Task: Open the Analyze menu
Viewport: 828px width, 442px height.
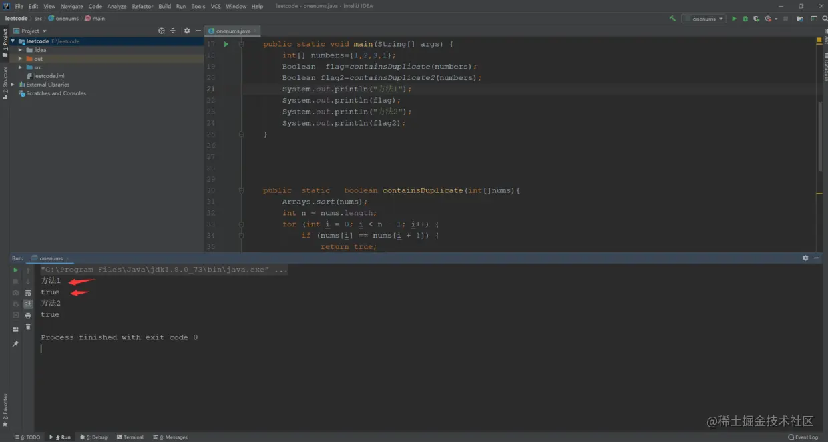Action: tap(117, 6)
